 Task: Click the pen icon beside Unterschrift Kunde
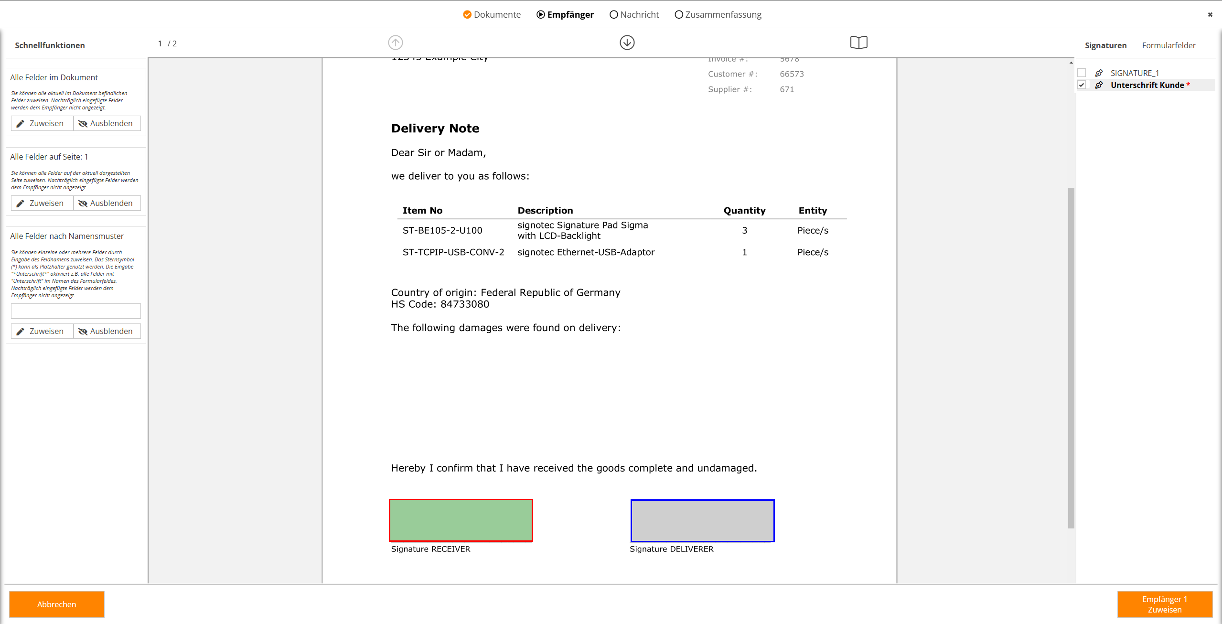pyautogui.click(x=1099, y=85)
